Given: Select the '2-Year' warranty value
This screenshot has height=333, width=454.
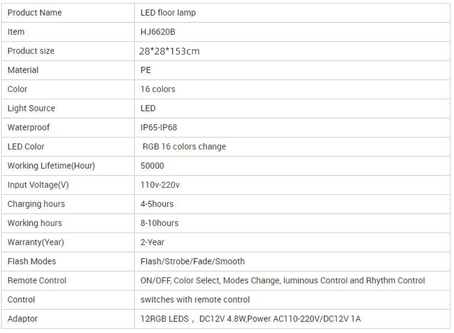Looking at the screenshot, I should (153, 242).
